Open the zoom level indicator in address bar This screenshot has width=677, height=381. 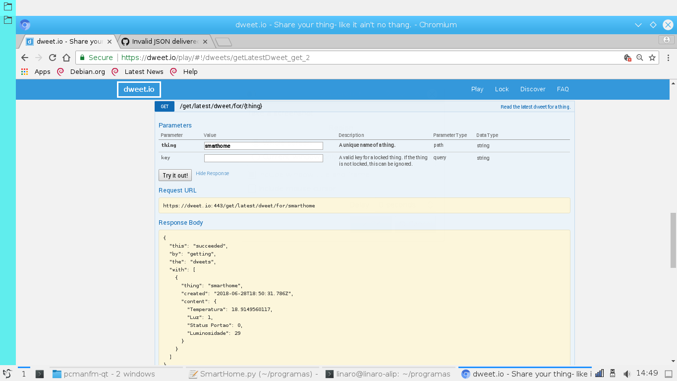640,58
